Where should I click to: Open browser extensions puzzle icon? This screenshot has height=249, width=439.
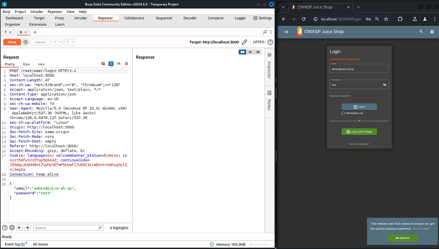tap(400, 19)
